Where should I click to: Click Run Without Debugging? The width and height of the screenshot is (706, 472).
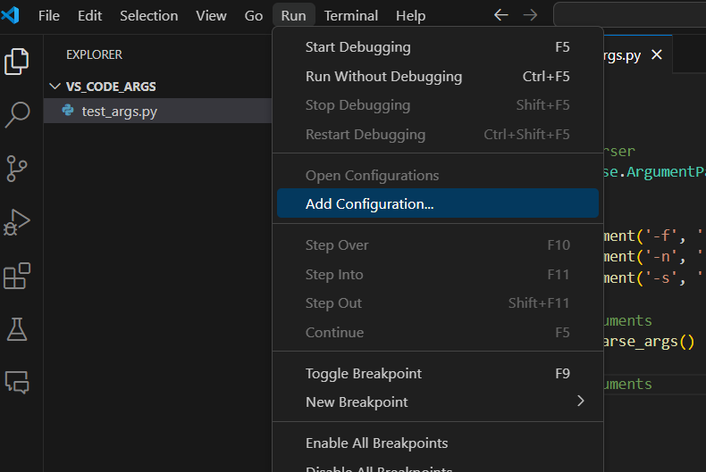click(x=383, y=77)
